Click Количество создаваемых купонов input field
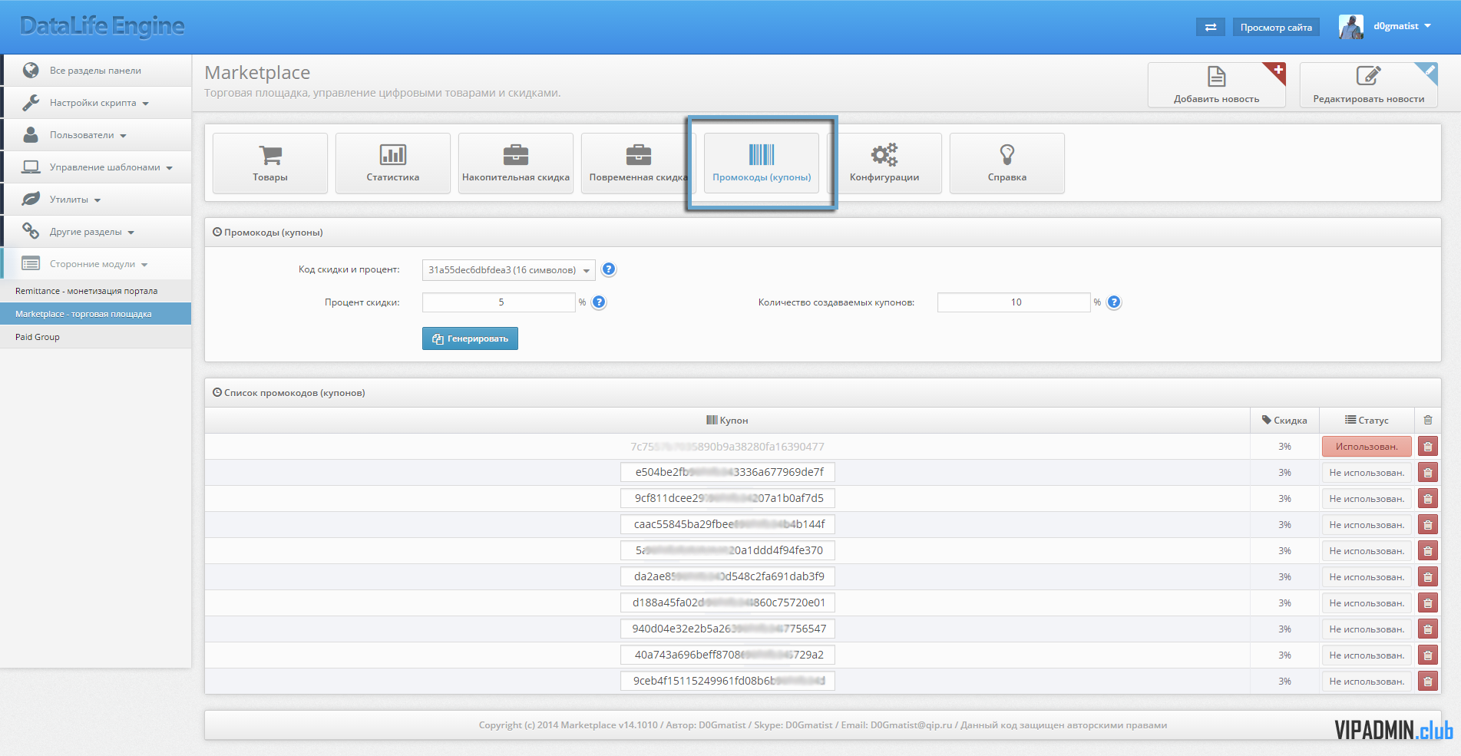 pyautogui.click(x=1014, y=302)
